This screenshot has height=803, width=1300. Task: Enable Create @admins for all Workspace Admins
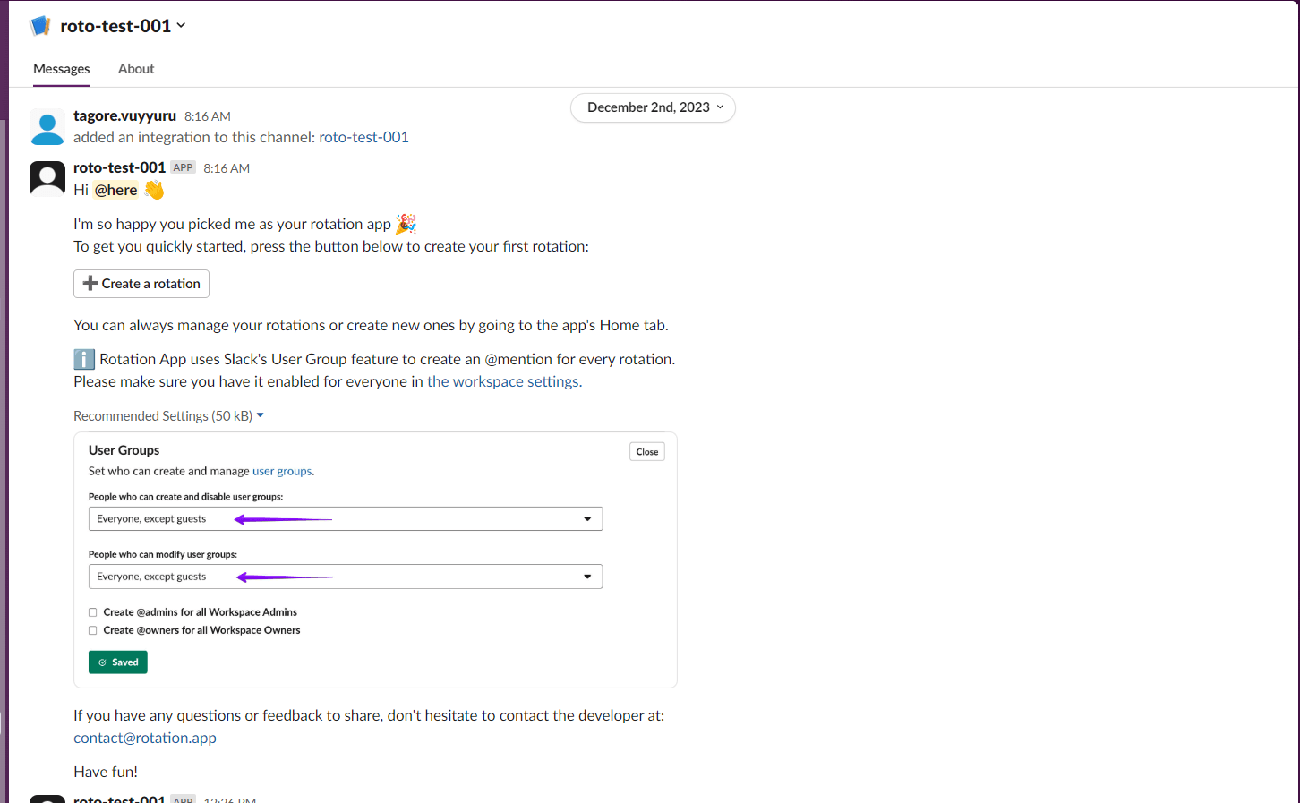[x=93, y=612]
